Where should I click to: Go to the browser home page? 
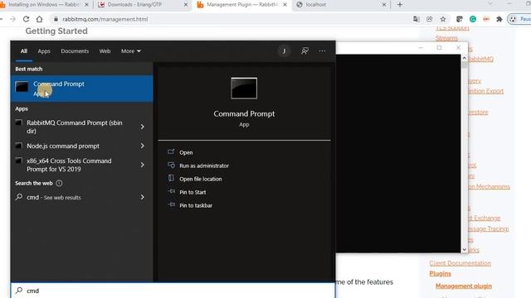[x=39, y=19]
